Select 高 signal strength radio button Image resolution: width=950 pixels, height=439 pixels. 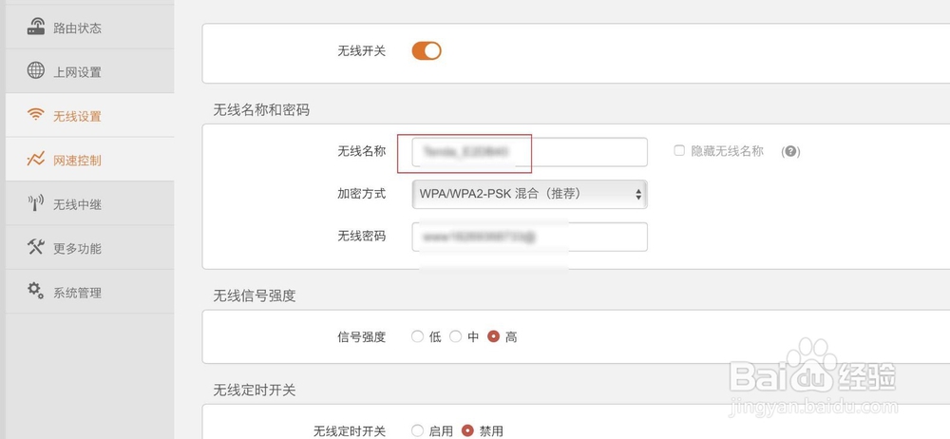pos(493,336)
